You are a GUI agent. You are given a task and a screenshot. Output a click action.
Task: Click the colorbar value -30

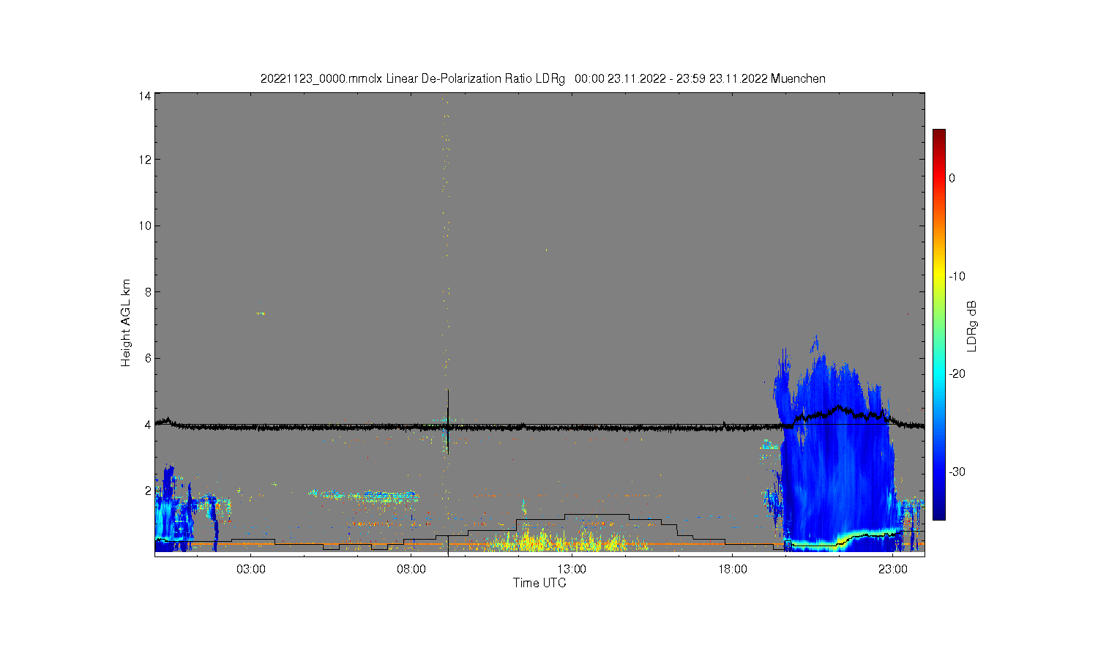tap(957, 472)
